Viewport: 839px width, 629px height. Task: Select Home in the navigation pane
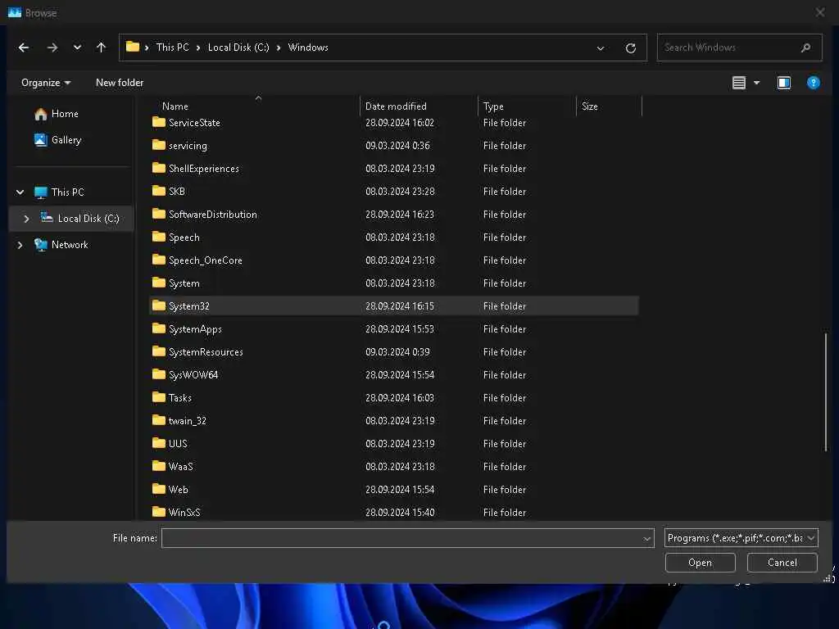coord(65,114)
